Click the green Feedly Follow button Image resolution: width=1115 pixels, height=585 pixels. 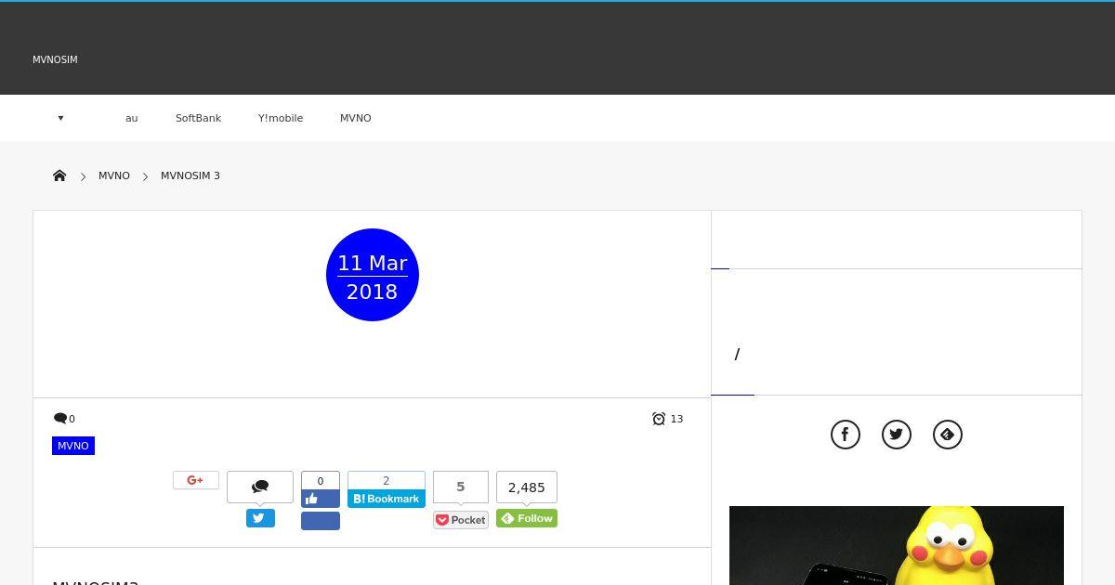(527, 518)
